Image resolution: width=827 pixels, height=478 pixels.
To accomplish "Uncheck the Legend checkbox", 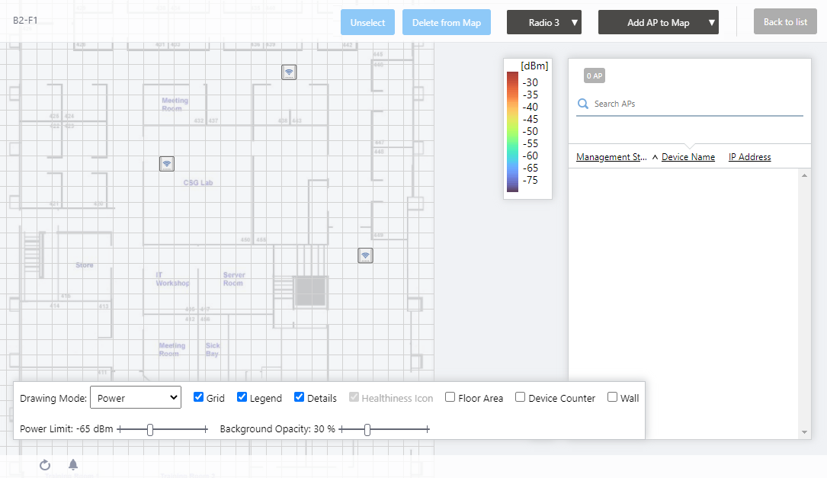I will [242, 397].
